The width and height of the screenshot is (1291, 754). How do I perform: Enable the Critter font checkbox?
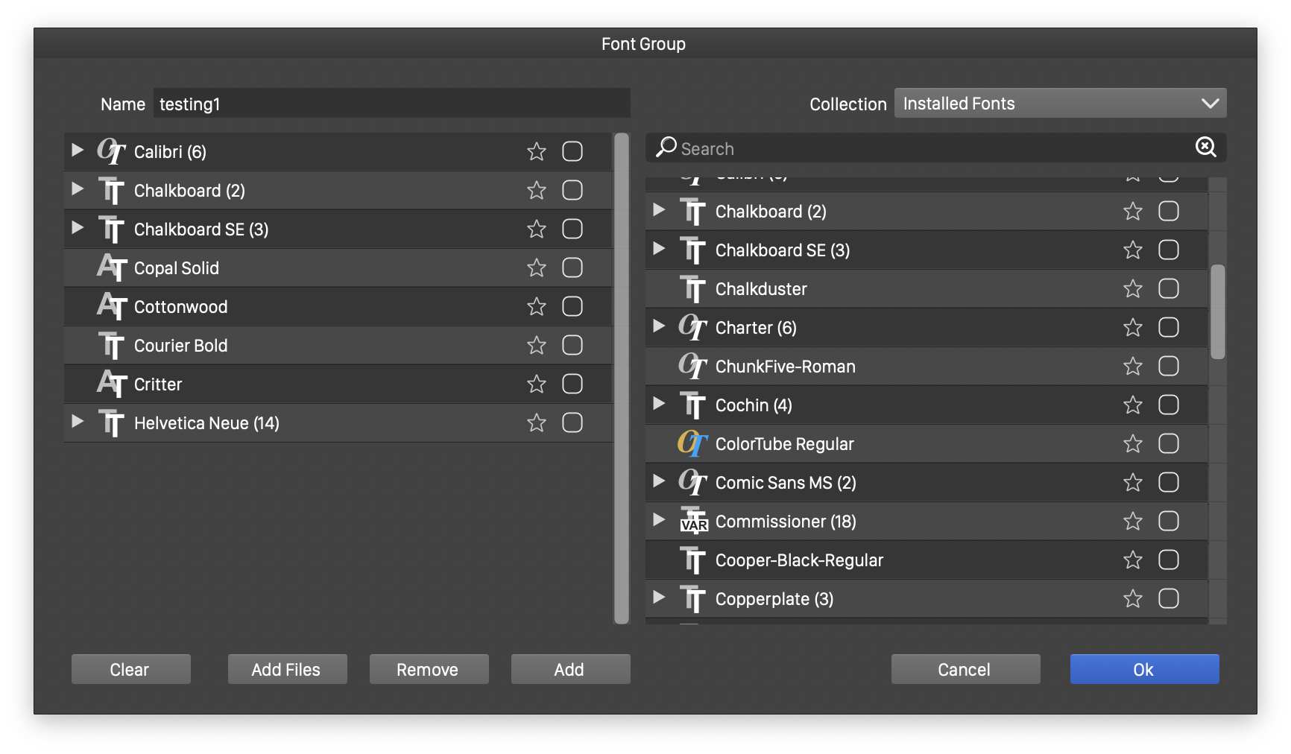pyautogui.click(x=572, y=384)
